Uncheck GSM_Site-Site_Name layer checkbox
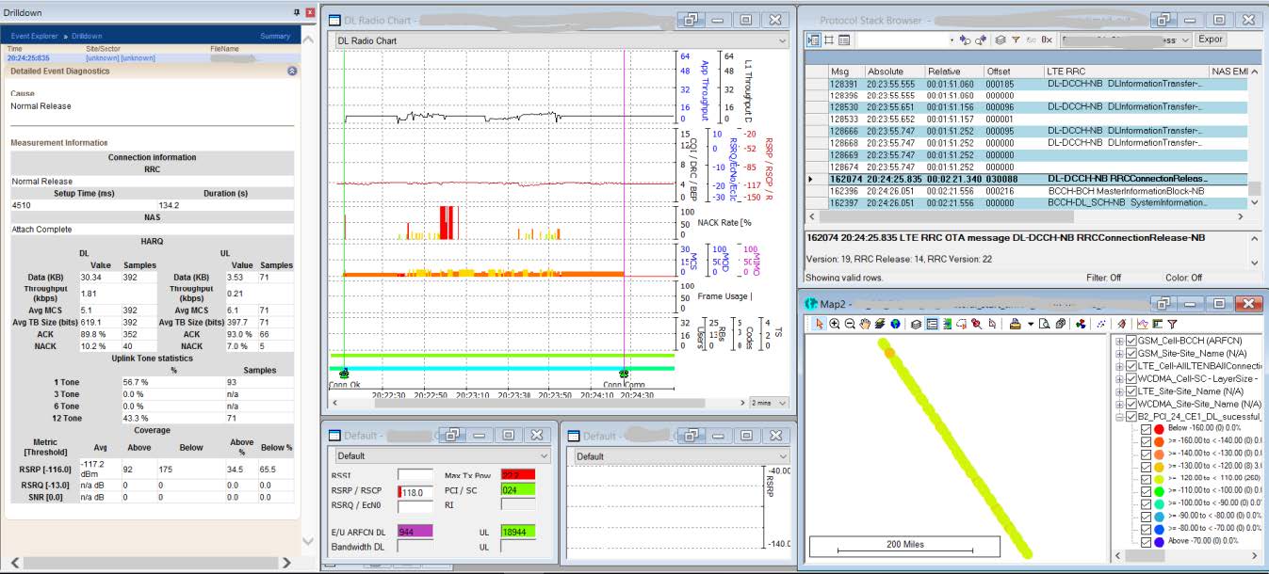Screen dimensions: 1269x574 (1131, 353)
